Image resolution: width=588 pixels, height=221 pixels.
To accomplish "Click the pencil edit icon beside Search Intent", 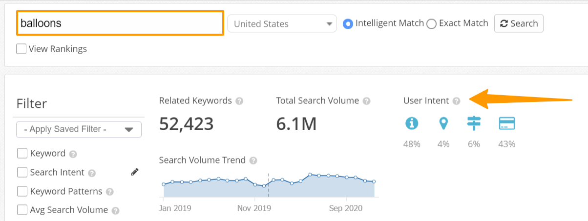I will 135,172.
